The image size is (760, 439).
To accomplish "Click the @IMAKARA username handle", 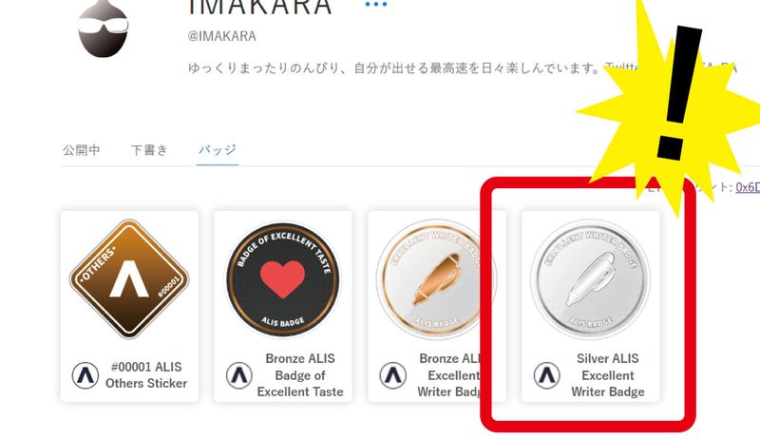I will click(x=222, y=36).
